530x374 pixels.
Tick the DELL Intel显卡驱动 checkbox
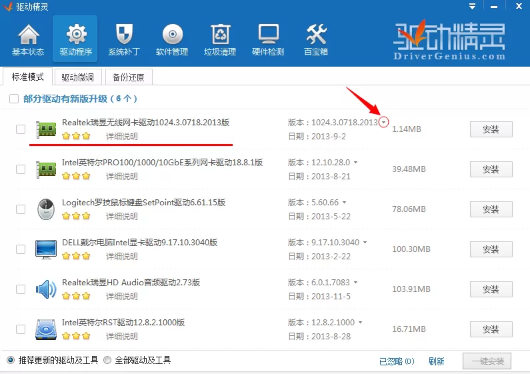coord(21,249)
